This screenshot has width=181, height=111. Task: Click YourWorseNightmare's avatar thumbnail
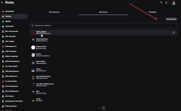(x=33, y=85)
